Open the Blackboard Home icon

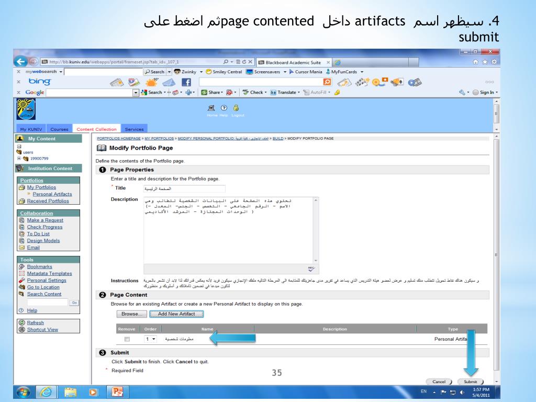tap(211, 108)
